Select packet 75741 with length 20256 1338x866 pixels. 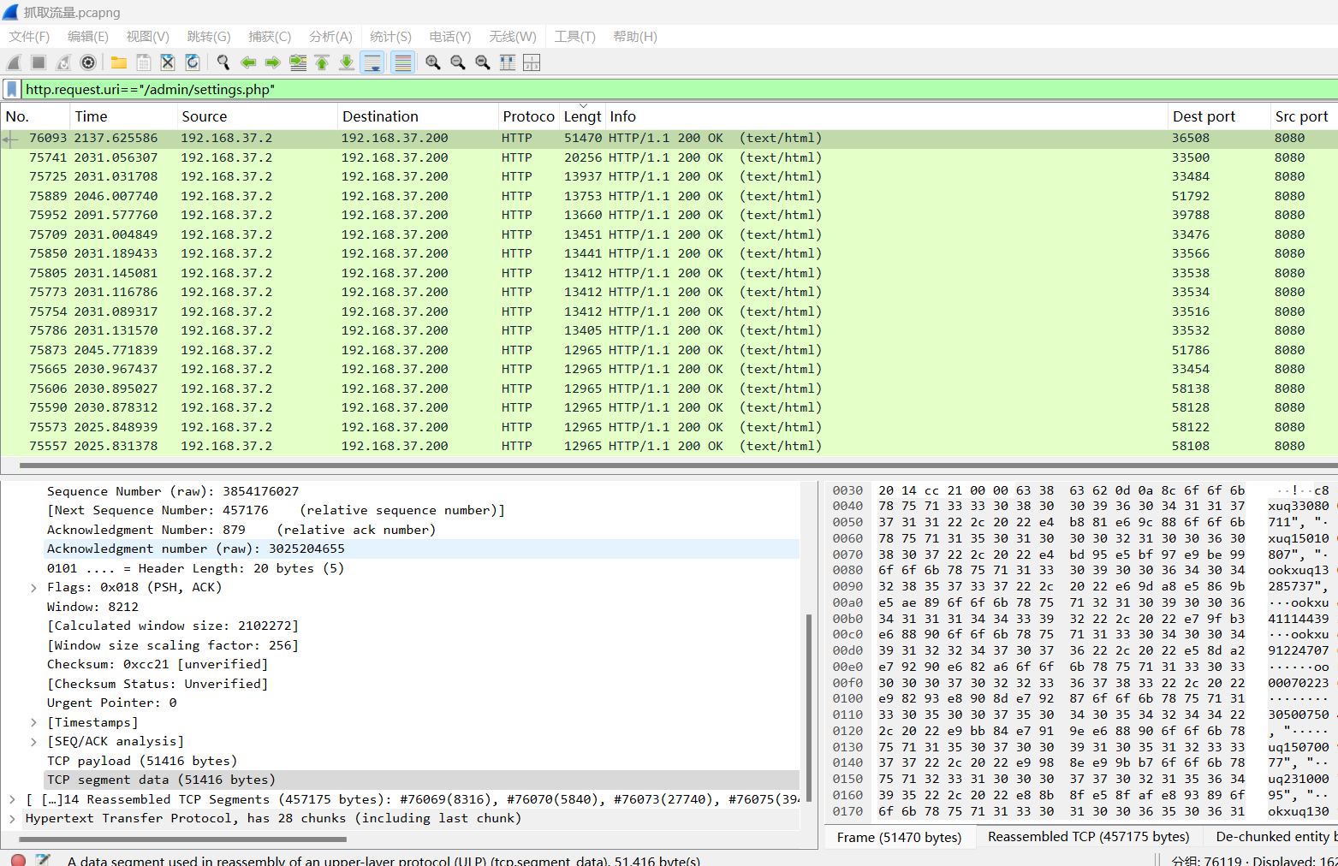(x=669, y=157)
